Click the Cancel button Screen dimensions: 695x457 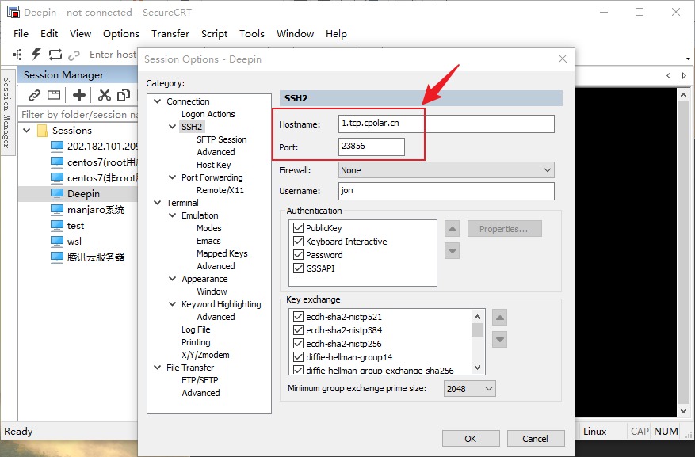click(x=536, y=439)
